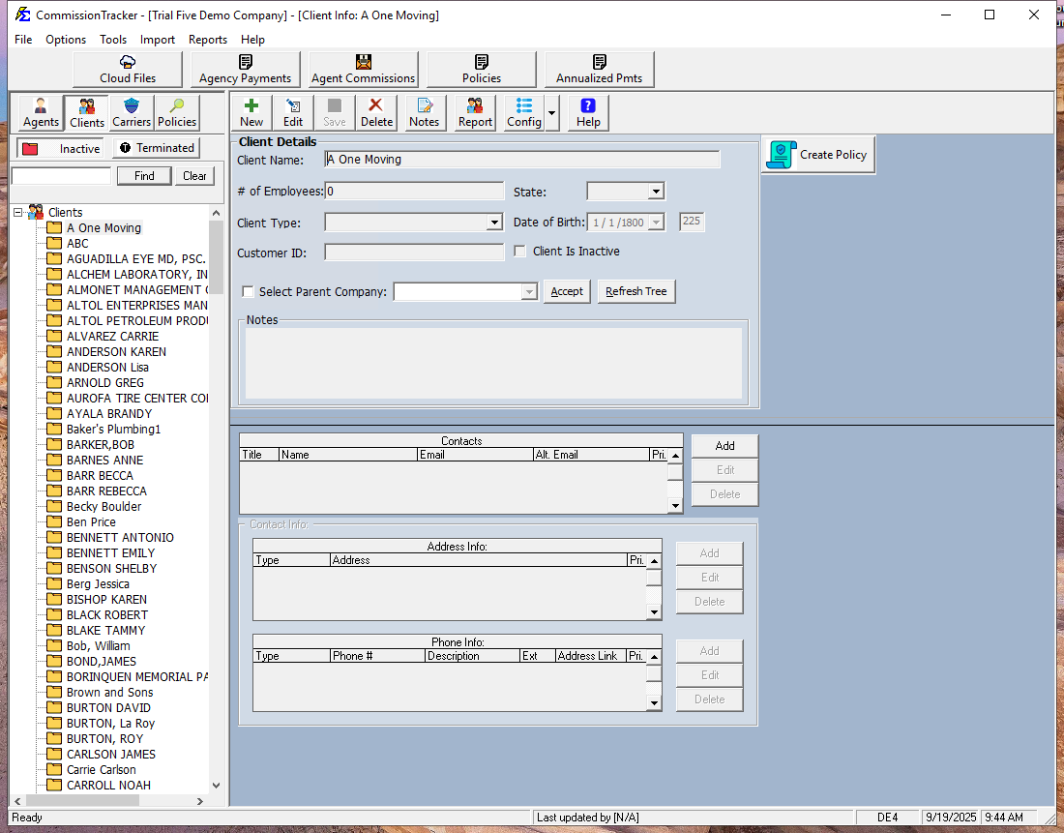Click the New client plus icon
This screenshot has height=833, width=1064.
251,112
